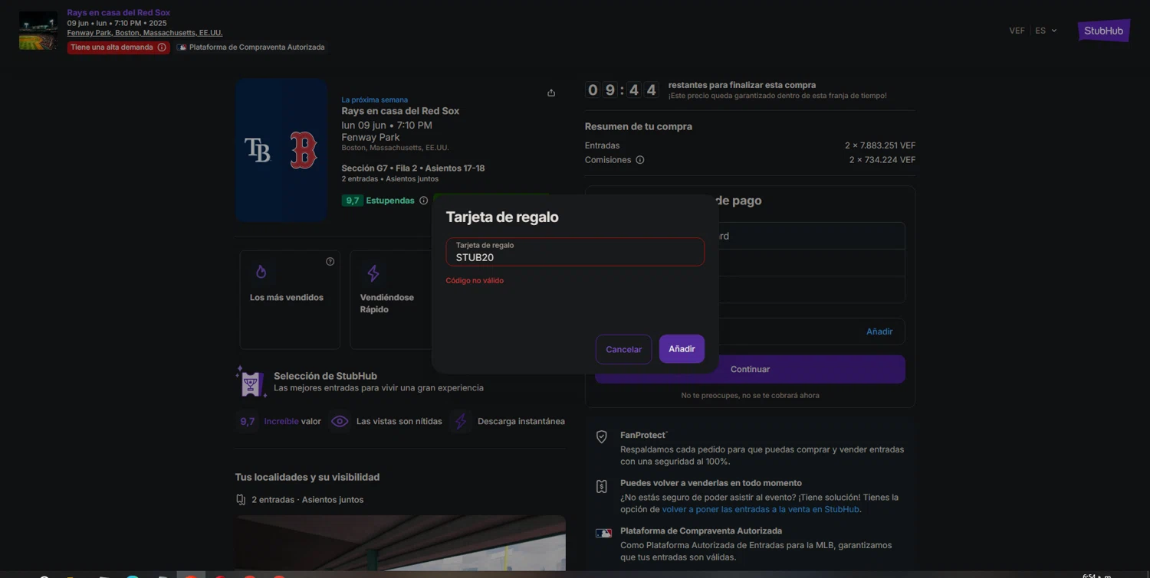Click the green 9,7 rating badge
This screenshot has height=578, width=1150.
(x=353, y=201)
